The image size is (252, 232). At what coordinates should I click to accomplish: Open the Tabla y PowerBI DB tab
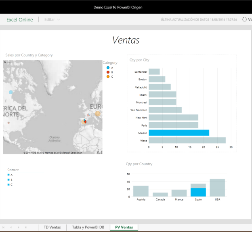tap(88, 227)
